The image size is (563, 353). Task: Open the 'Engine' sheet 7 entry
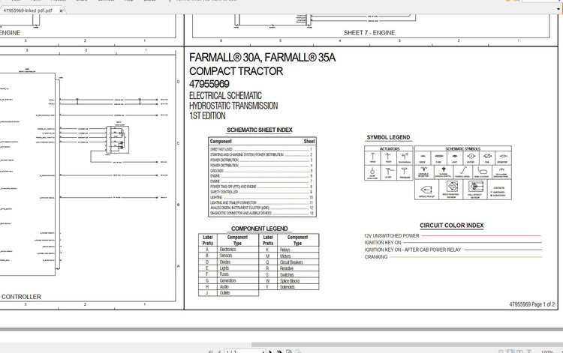coord(261,181)
